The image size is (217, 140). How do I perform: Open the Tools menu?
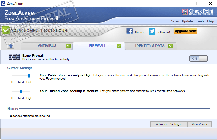point(200,21)
